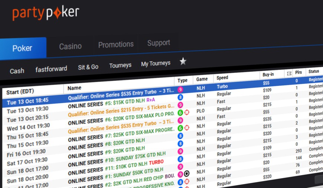
Task: Switch to the Poker tab
Action: coord(23,48)
